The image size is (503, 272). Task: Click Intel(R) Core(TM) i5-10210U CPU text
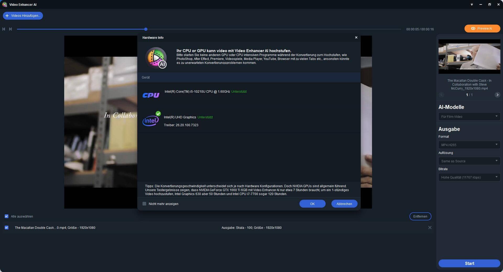pos(197,92)
